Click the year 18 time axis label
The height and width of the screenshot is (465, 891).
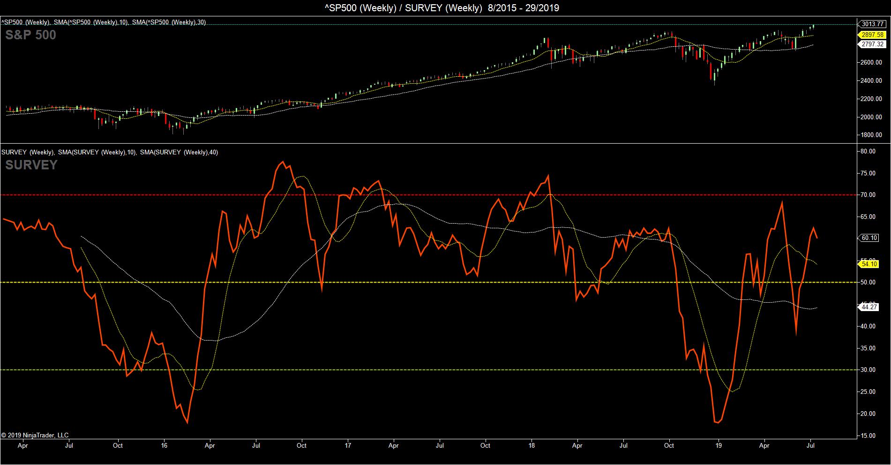pyautogui.click(x=532, y=446)
